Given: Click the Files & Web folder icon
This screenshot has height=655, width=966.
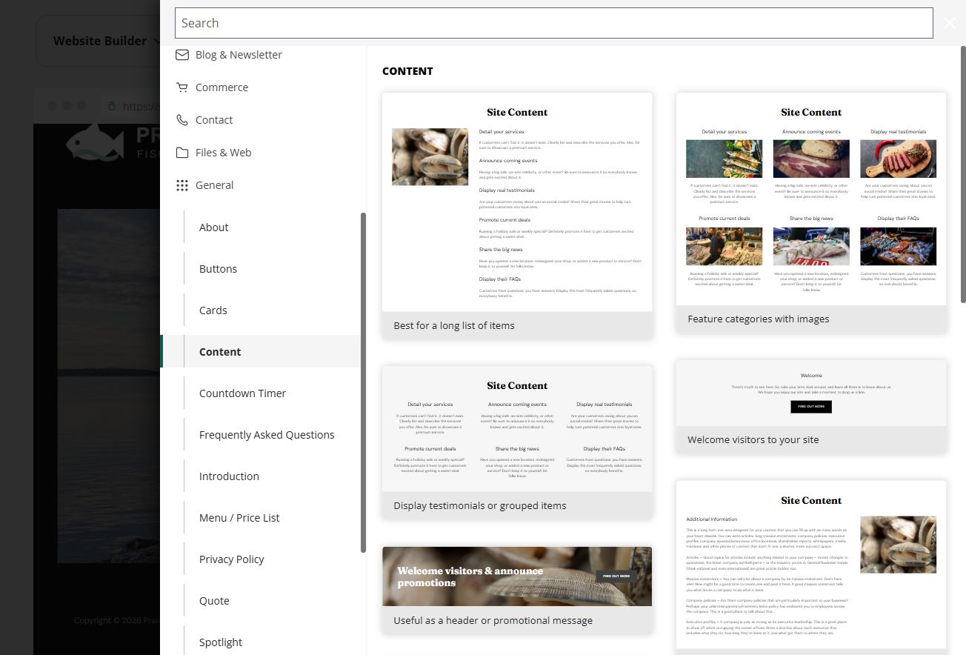Looking at the screenshot, I should pyautogui.click(x=181, y=153).
